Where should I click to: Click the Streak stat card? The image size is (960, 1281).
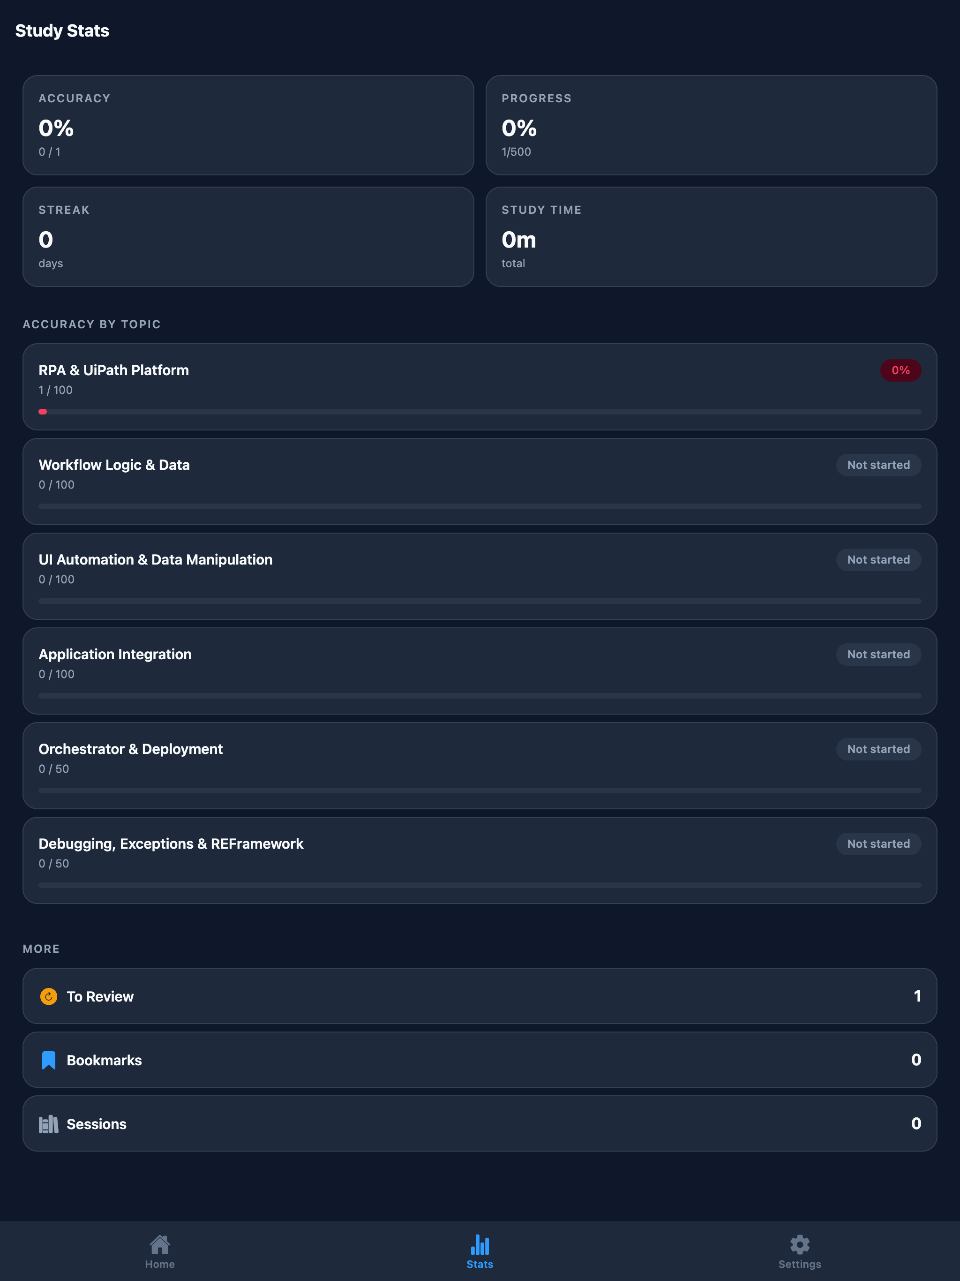[248, 236]
